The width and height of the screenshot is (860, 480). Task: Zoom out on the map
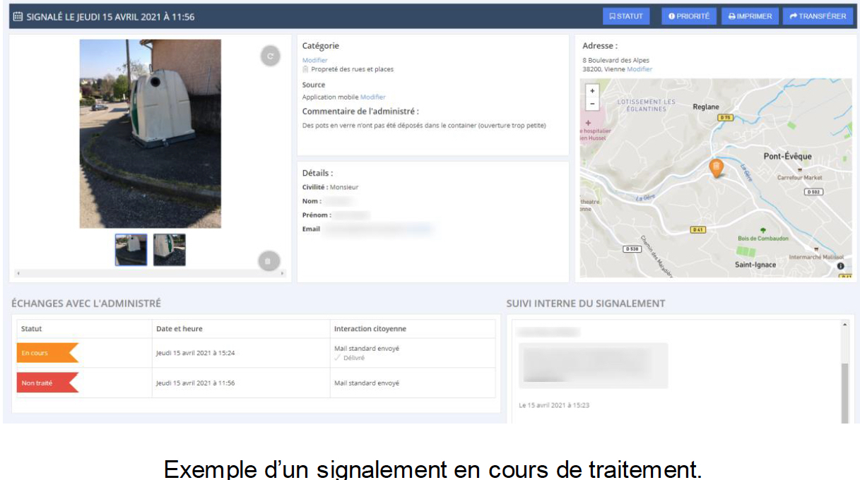(x=592, y=104)
